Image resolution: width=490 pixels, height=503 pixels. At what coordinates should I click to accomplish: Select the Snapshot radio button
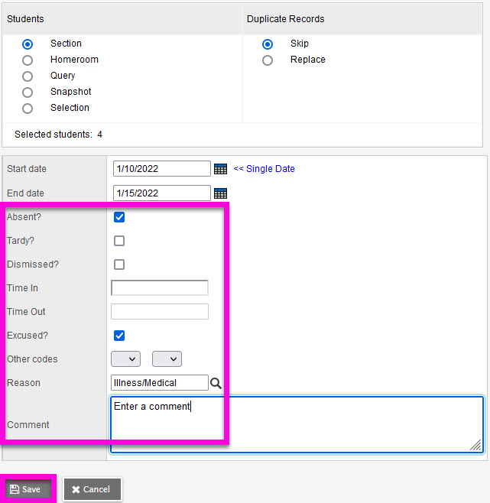[28, 92]
